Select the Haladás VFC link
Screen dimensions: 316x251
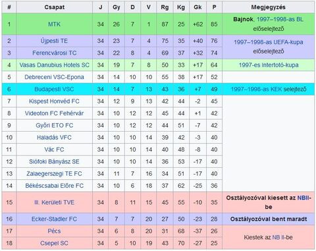click(54, 138)
